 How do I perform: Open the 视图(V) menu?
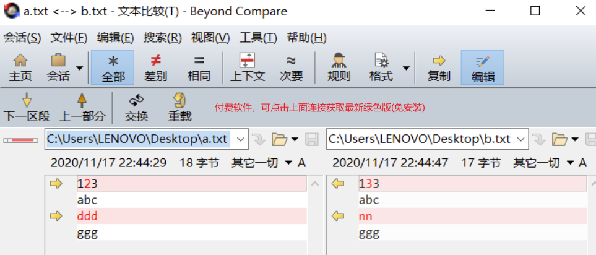click(x=210, y=38)
